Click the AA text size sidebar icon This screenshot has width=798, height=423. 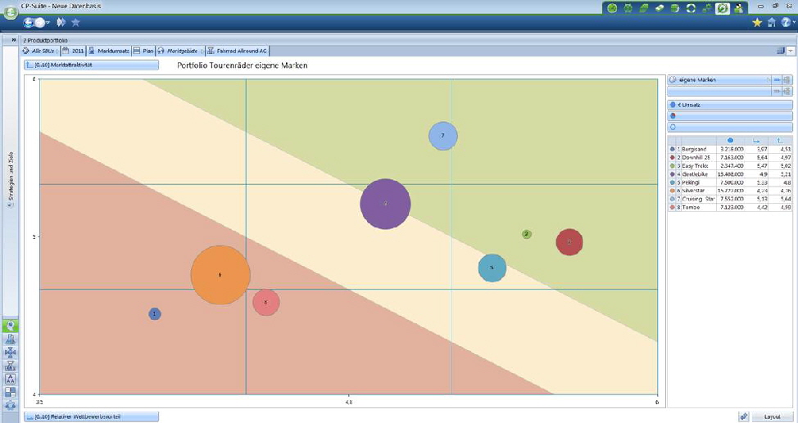tap(10, 379)
